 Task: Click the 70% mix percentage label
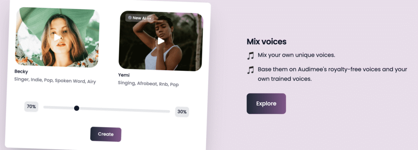31,107
